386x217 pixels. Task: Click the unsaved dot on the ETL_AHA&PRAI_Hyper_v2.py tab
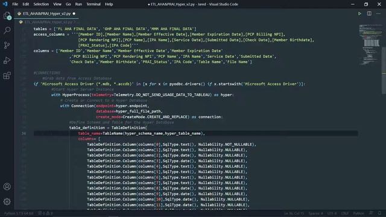tap(74, 13)
